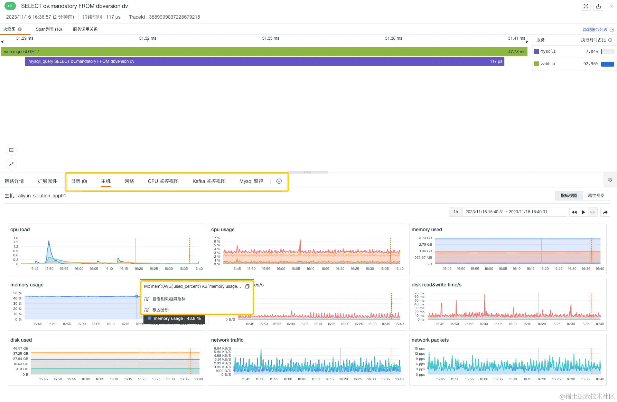Select the 火焰图 tab
This screenshot has width=617, height=402.
coord(9,29)
